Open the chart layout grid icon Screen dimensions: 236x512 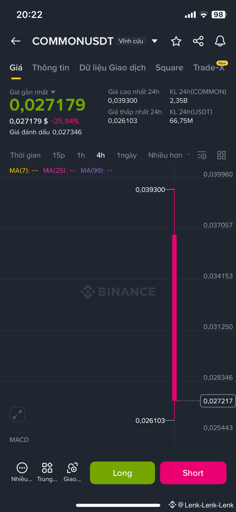(x=221, y=155)
